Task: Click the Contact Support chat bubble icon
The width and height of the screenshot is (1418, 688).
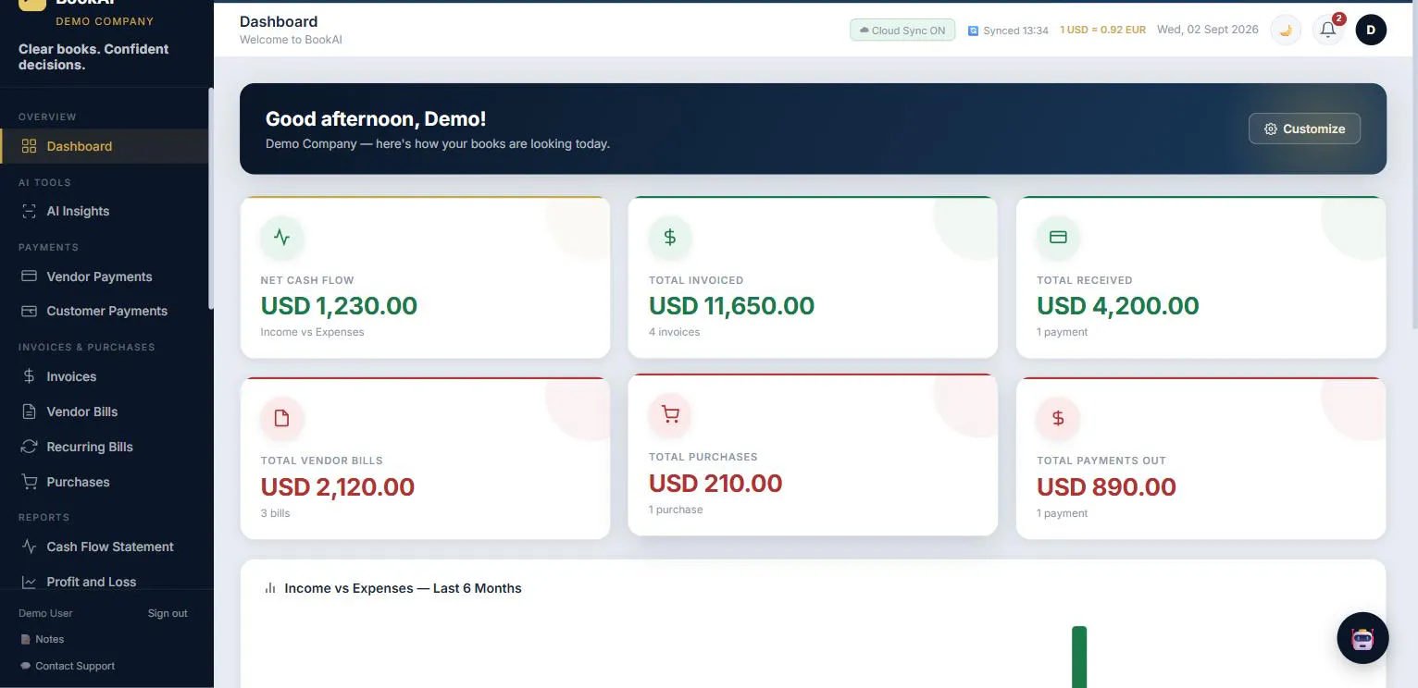Action: [x=26, y=666]
